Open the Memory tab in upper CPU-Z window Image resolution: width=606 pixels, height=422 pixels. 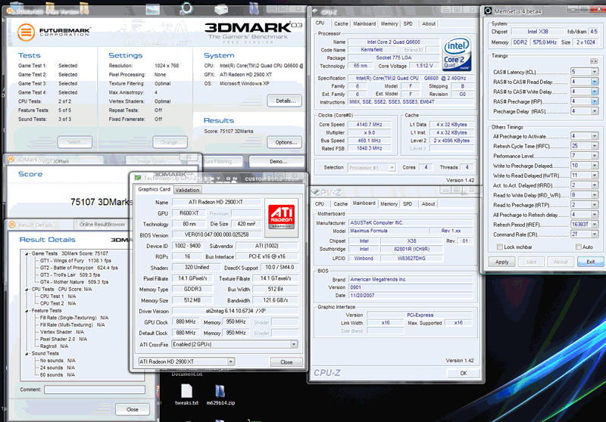(x=389, y=24)
